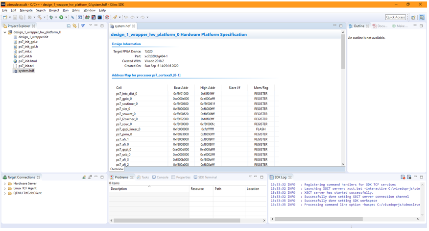429x231 pixels.
Task: Click the red circular toolbar icon
Action: pyautogui.click(x=107, y=17)
